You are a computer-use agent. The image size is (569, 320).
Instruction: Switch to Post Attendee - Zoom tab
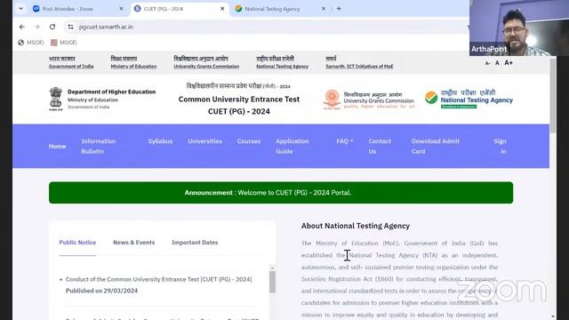(x=77, y=9)
